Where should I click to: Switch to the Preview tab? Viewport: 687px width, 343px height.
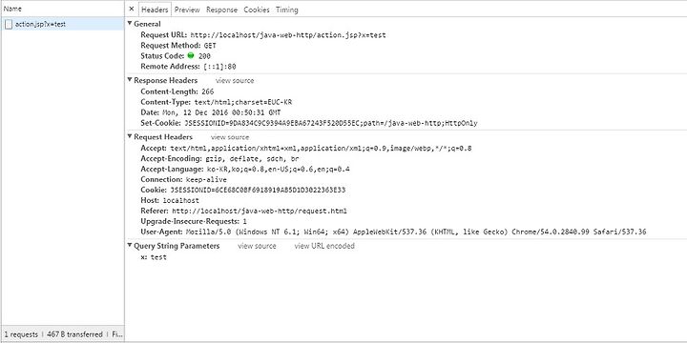tap(187, 10)
